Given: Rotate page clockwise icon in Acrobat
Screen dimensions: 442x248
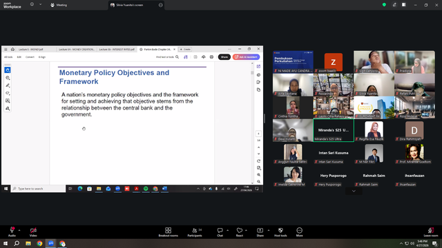Looking at the screenshot, I should [258, 161].
